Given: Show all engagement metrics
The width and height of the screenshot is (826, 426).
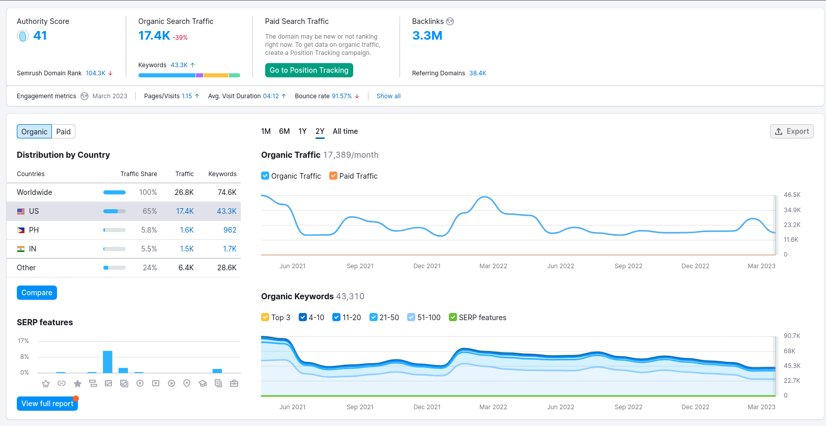Looking at the screenshot, I should coord(388,96).
